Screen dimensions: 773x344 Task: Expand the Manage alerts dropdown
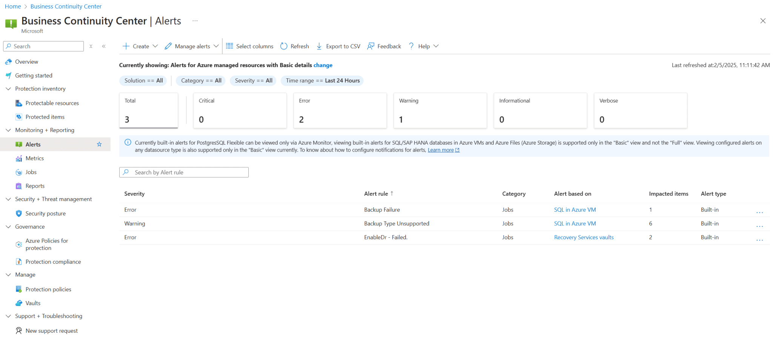tap(216, 46)
